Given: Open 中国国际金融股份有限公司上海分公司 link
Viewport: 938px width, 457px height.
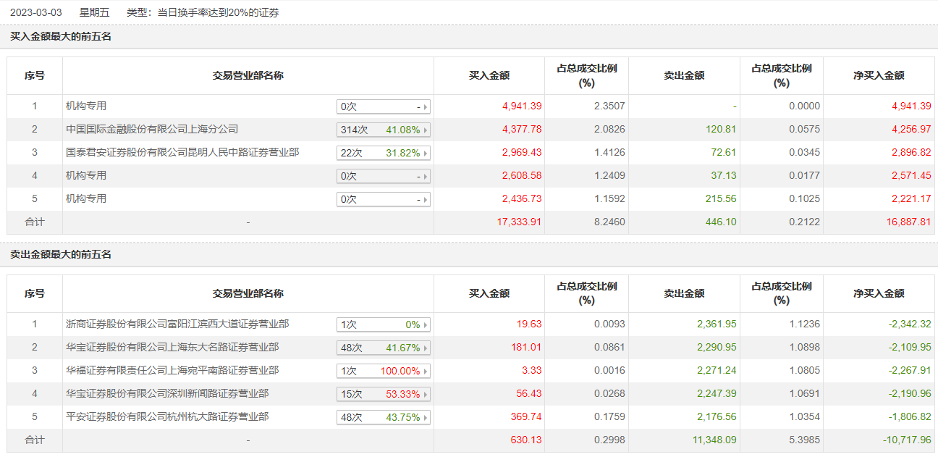Looking at the screenshot, I should click(x=152, y=130).
